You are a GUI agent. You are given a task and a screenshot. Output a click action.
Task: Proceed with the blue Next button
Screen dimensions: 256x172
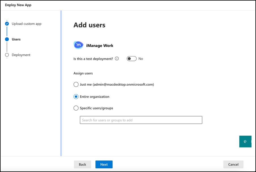pyautogui.click(x=104, y=164)
